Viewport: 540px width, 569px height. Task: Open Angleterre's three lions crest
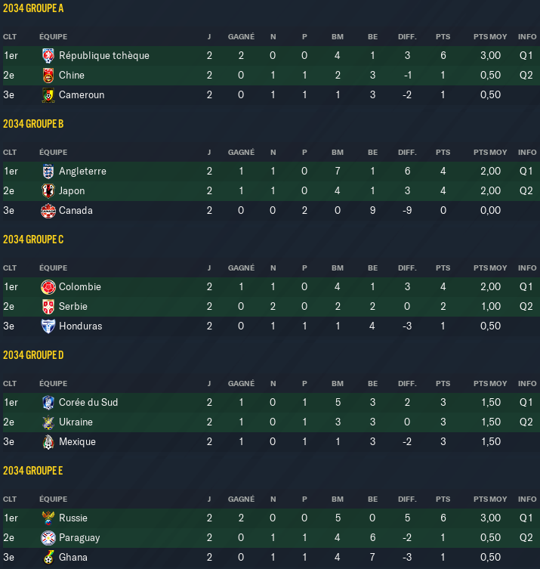(x=48, y=172)
